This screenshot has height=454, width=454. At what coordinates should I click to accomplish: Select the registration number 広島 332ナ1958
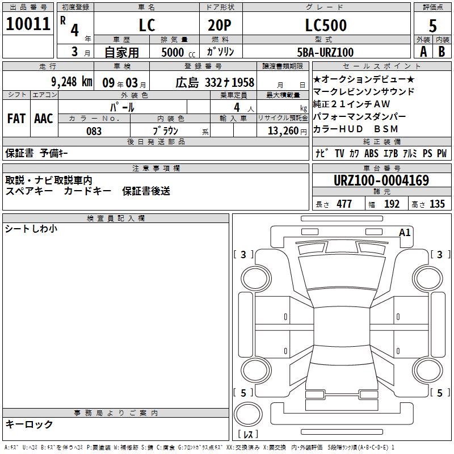pyautogui.click(x=215, y=82)
